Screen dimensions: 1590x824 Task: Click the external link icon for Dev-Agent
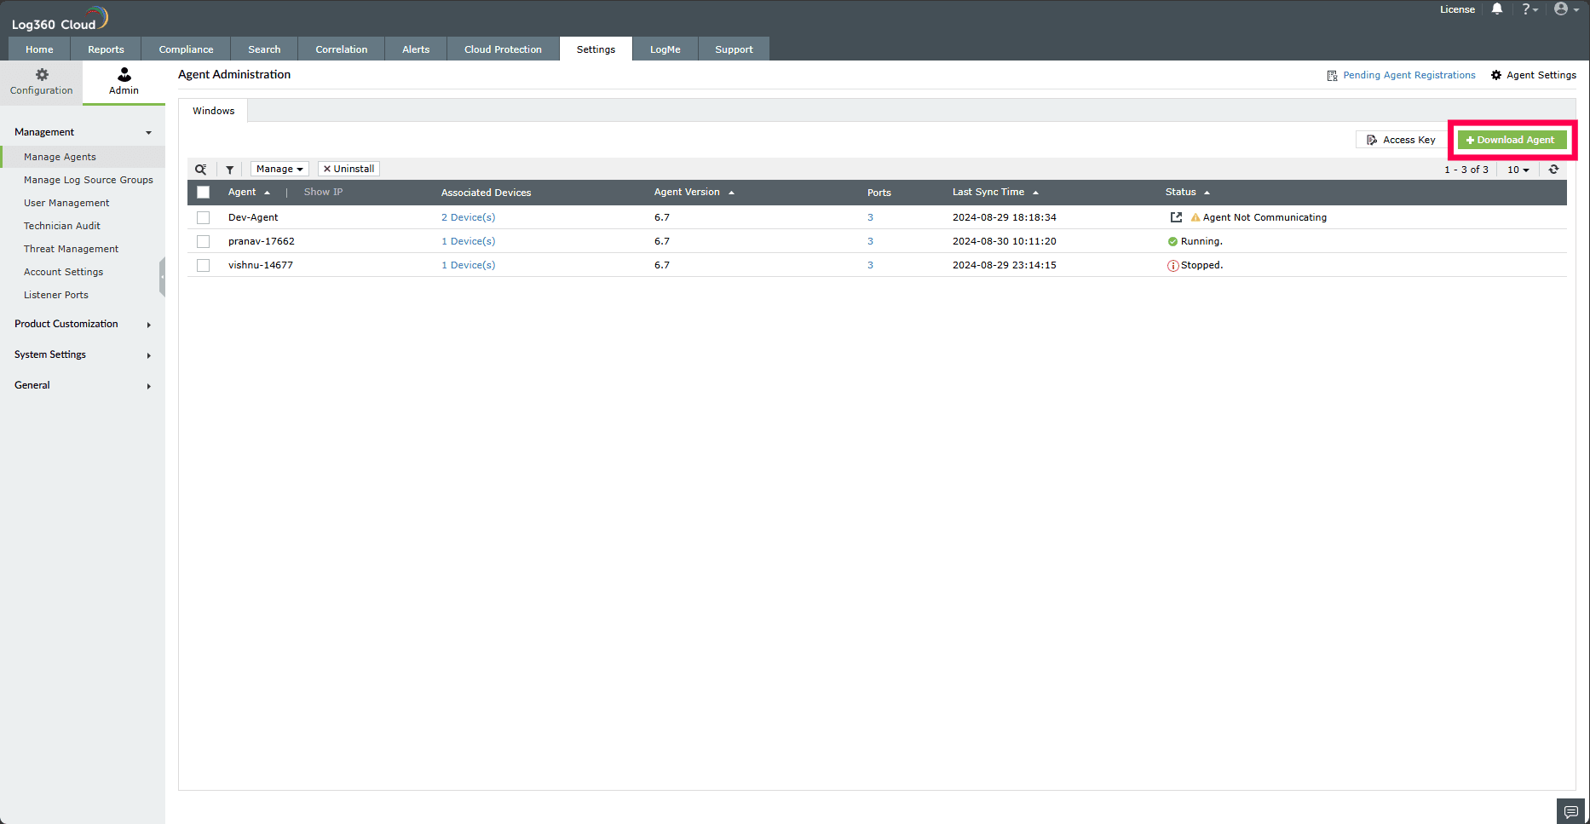point(1176,217)
